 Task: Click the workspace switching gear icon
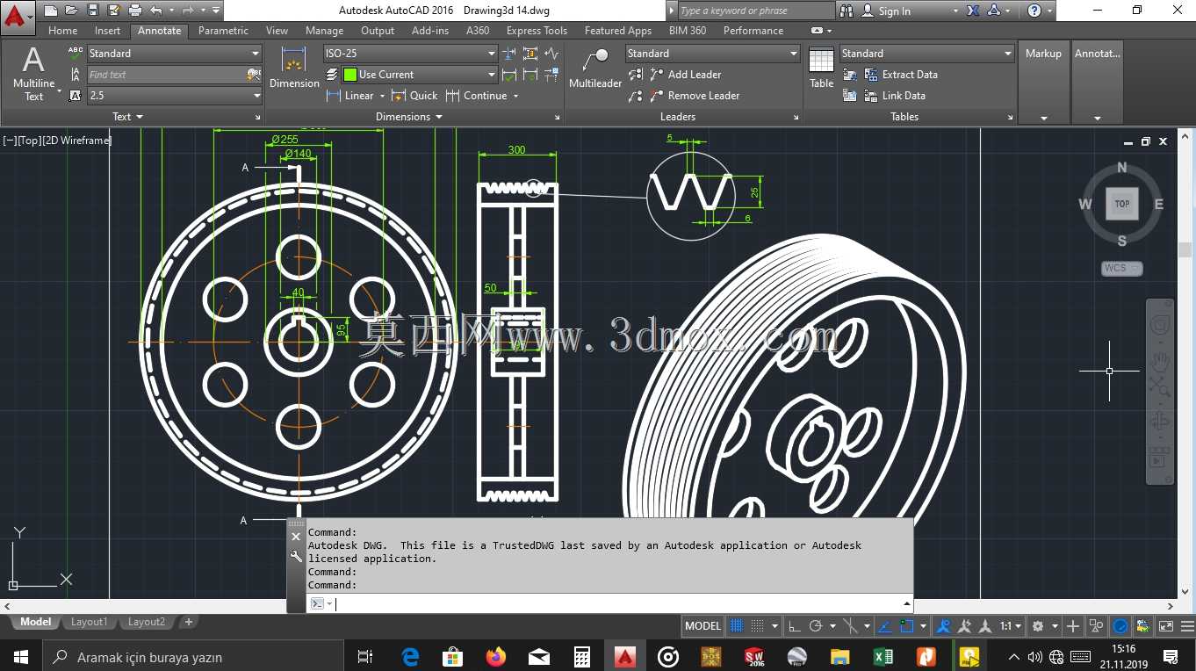click(1038, 626)
